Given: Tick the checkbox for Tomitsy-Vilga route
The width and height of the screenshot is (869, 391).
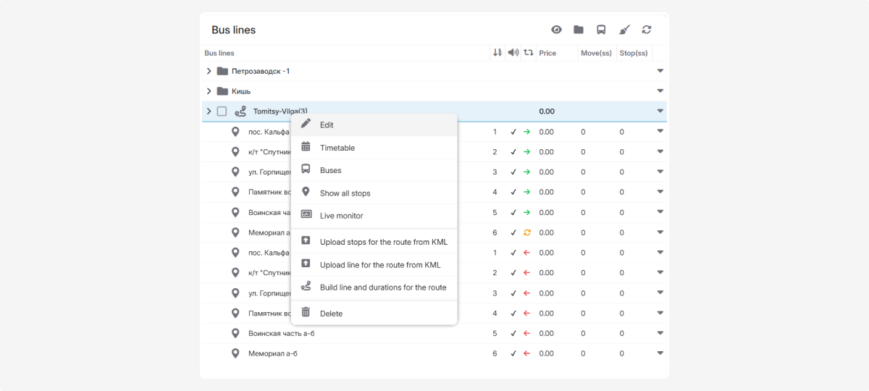Looking at the screenshot, I should (222, 112).
